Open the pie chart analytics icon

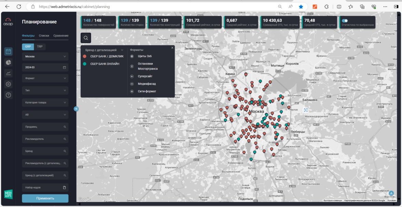[x=9, y=62]
